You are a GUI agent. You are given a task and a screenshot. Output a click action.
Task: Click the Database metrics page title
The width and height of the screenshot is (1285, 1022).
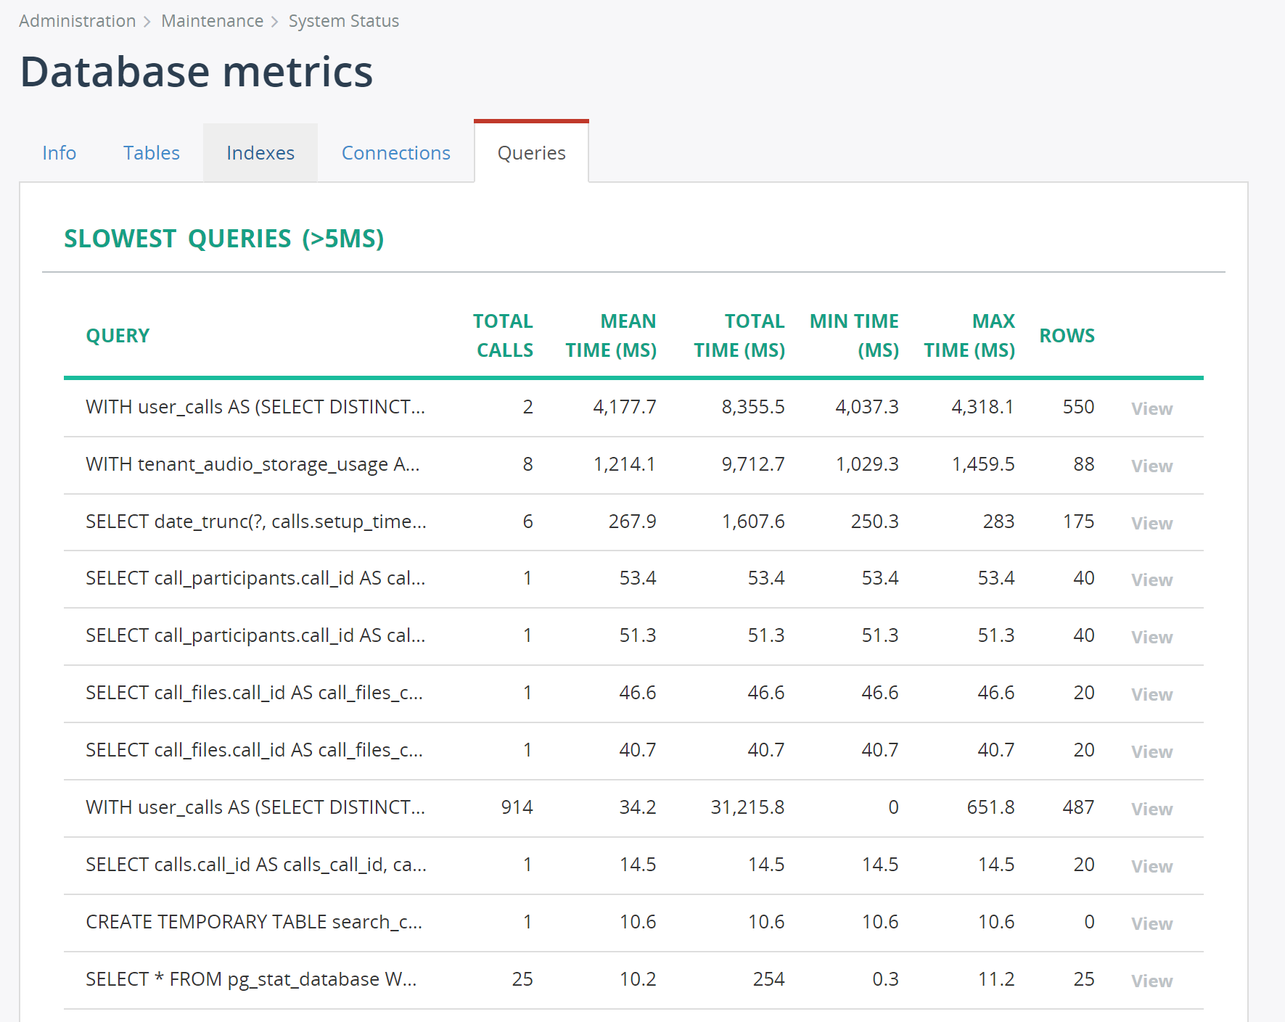[x=197, y=72]
